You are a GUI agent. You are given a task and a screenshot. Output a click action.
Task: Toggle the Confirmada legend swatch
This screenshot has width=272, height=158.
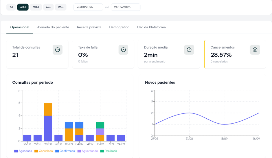coord(57,151)
